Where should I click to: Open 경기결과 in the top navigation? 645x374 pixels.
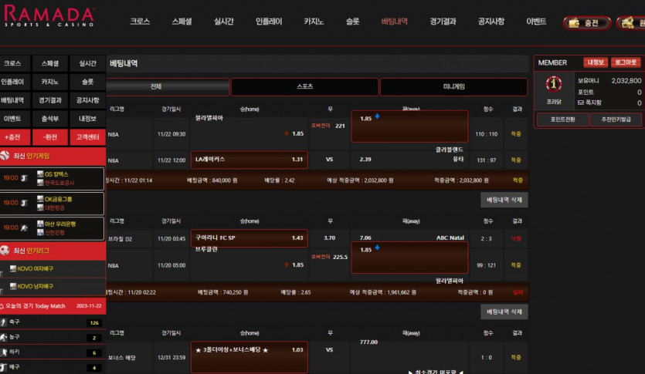[x=443, y=22]
